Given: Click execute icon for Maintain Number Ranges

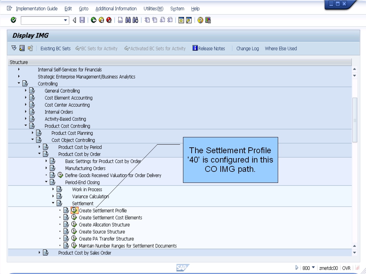Looking at the screenshot, I should (x=74, y=246).
